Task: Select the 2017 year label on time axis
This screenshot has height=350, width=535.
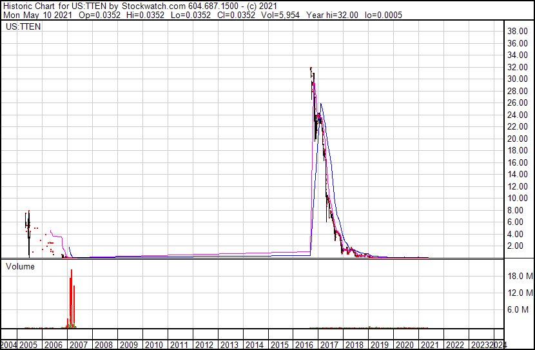Action: point(329,345)
